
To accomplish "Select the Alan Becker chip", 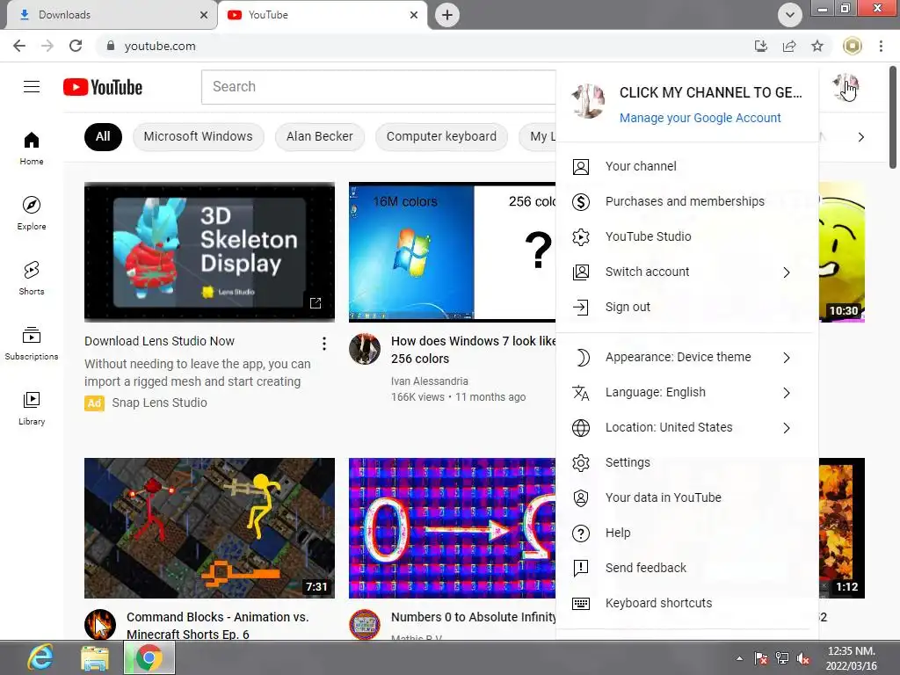I will coord(320,136).
